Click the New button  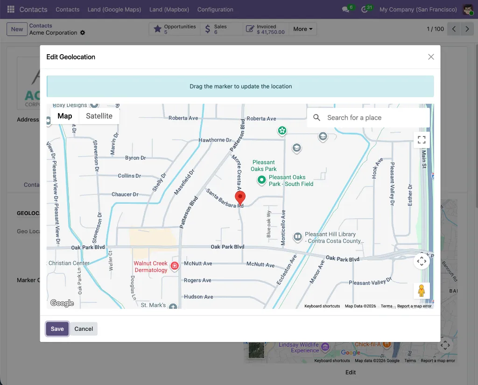point(17,29)
